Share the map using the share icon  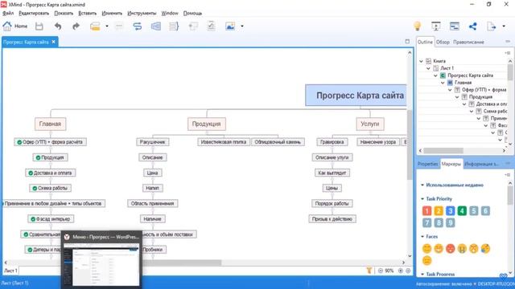472,26
